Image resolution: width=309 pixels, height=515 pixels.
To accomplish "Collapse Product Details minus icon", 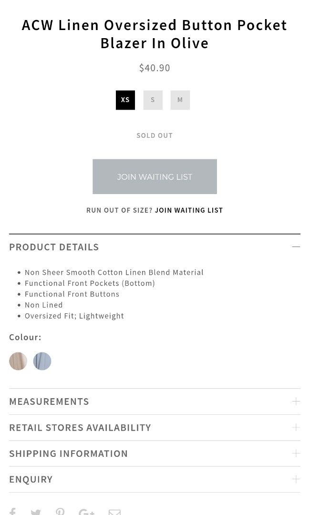I will click(296, 247).
